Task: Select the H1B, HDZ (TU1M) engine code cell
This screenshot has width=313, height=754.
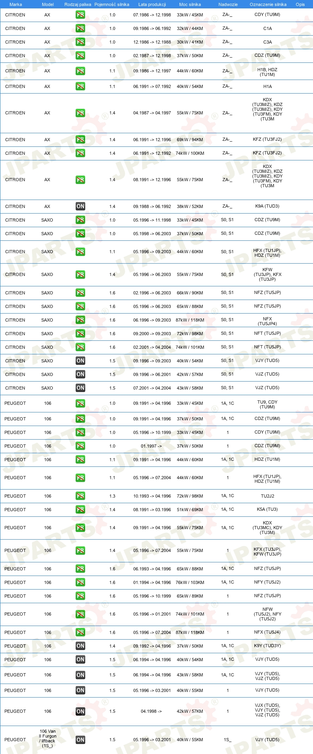Action: [267, 72]
